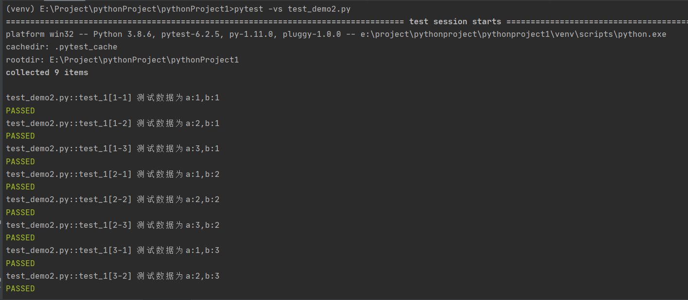
Task: Select the test_1[3-1] test result line
Action: click(x=113, y=250)
